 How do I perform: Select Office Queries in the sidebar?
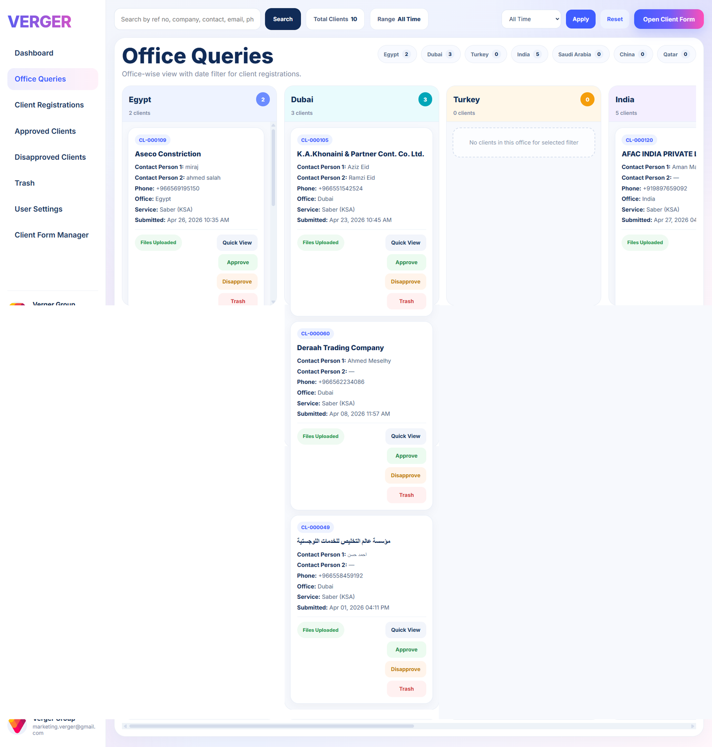tap(53, 79)
